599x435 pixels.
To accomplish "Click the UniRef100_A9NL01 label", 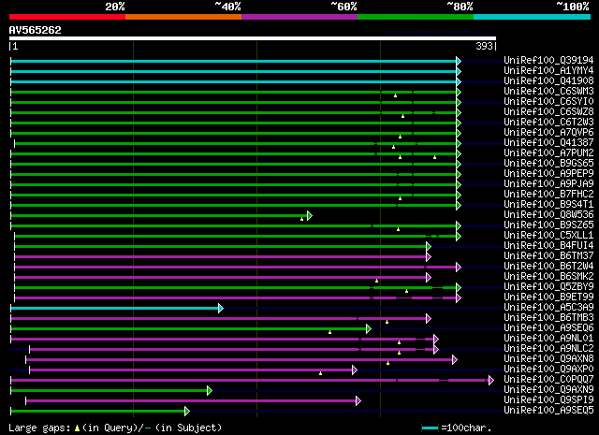I will (x=548, y=339).
